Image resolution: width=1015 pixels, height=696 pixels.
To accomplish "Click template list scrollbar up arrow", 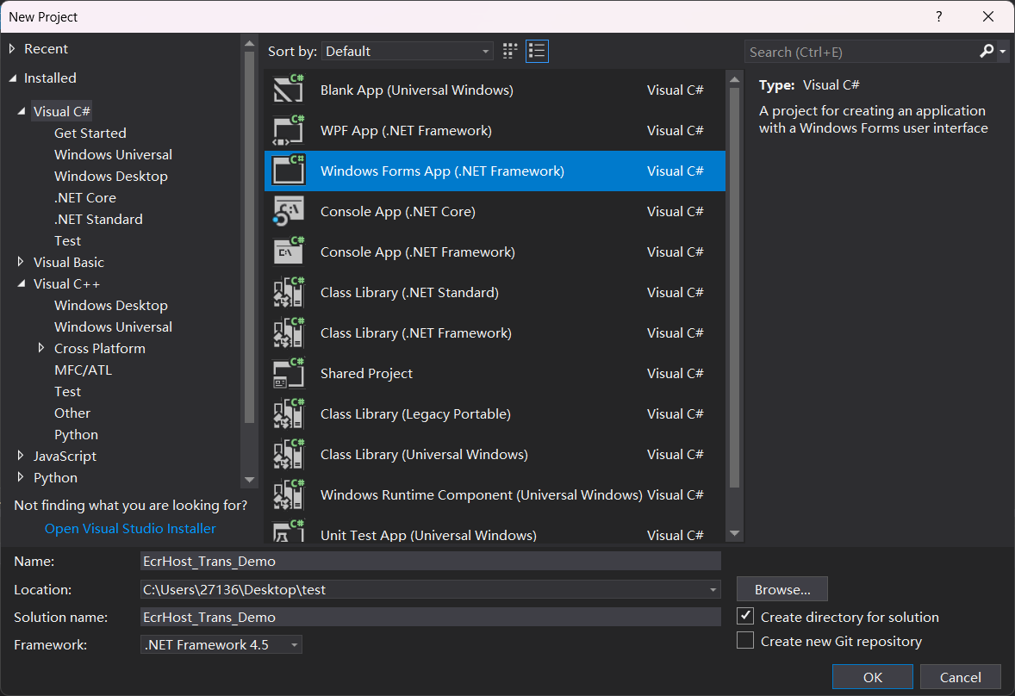I will 734,79.
